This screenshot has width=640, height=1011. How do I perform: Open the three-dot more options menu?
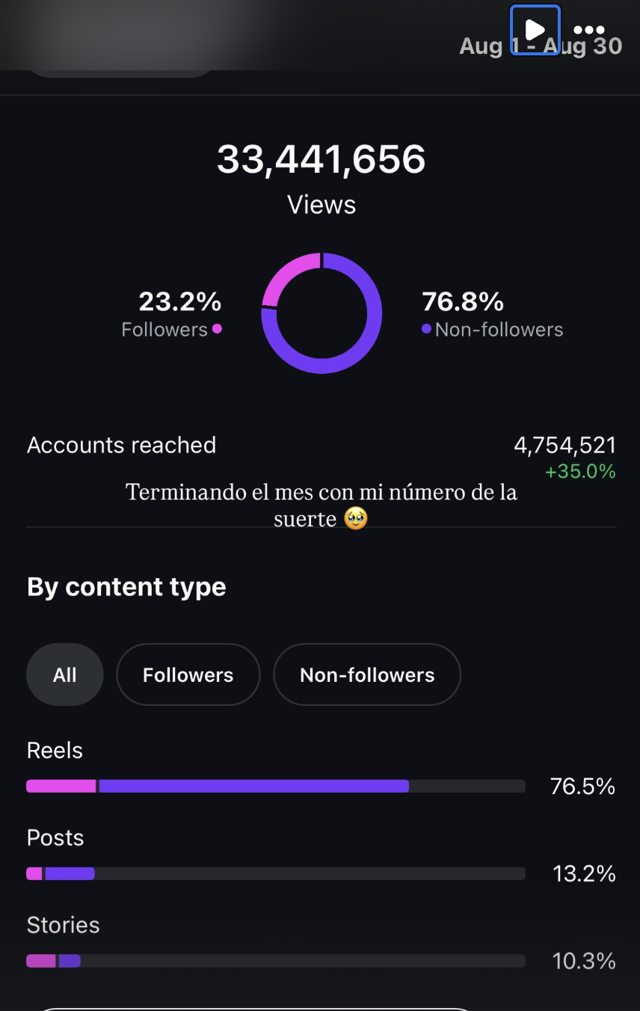tap(589, 30)
